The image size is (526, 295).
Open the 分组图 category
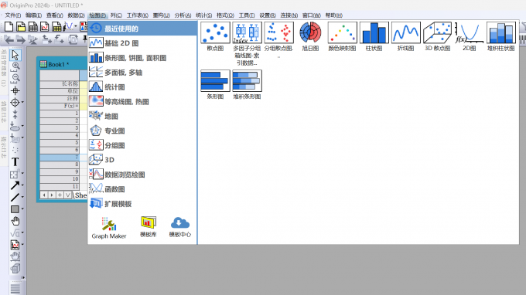tap(142, 145)
